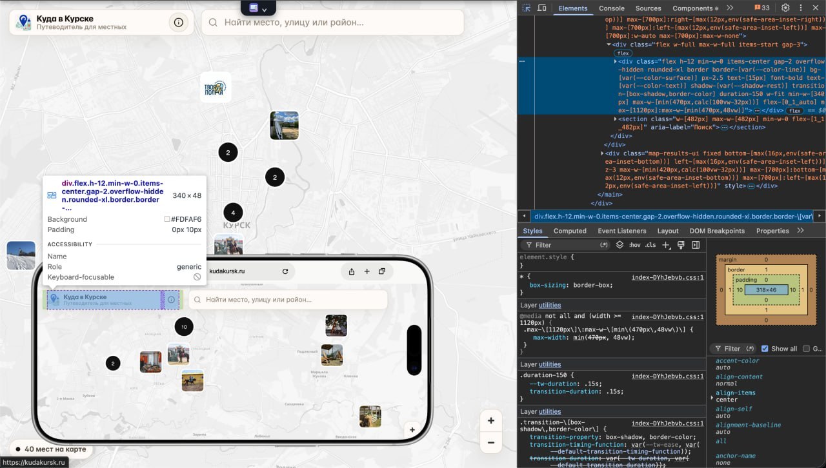Click the 33 issues counter badge

pos(762,8)
